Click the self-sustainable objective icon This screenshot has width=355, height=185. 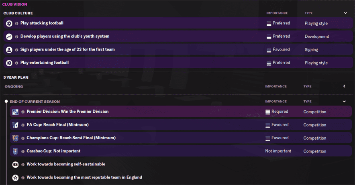(x=15, y=165)
